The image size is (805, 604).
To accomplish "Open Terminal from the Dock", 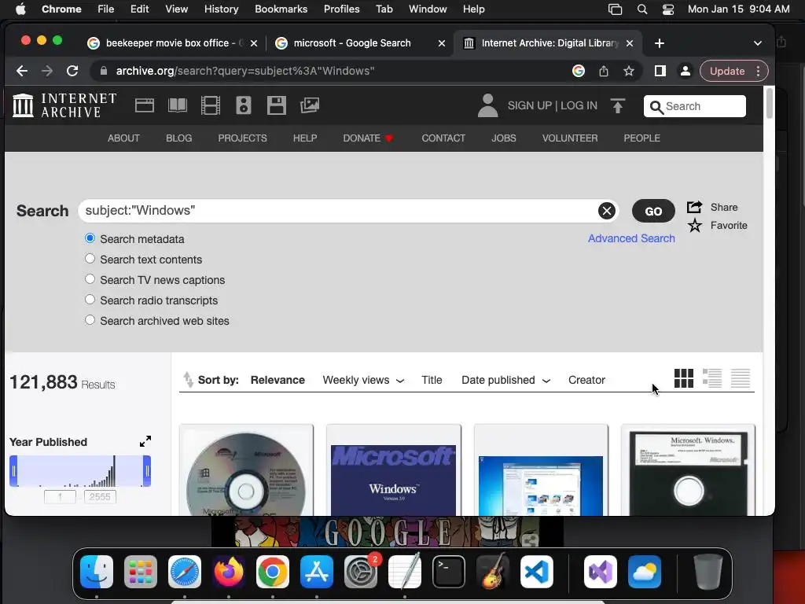I will pos(449,572).
